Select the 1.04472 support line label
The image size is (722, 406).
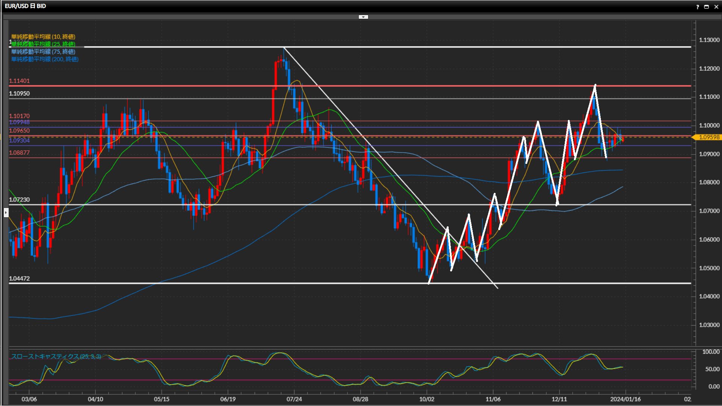click(19, 279)
